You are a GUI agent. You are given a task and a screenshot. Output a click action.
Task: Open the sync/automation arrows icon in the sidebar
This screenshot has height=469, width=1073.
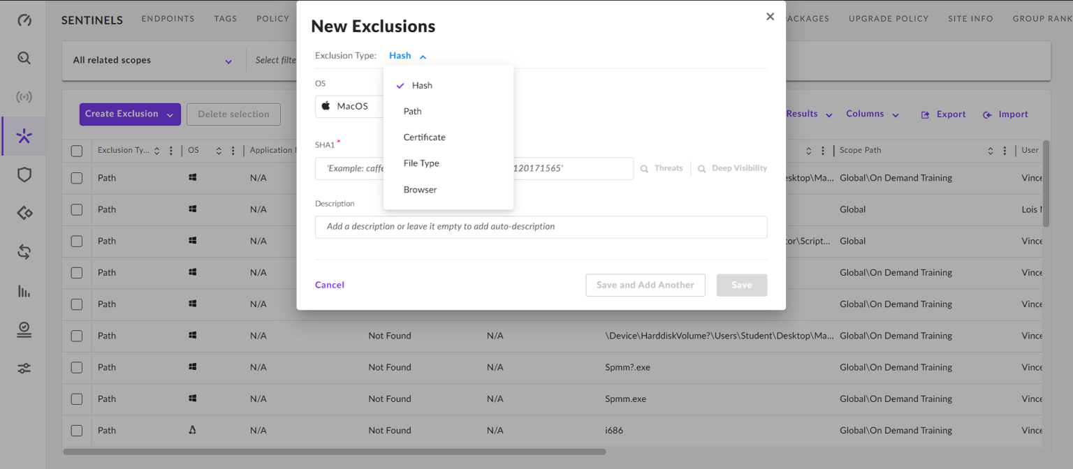[x=24, y=253]
